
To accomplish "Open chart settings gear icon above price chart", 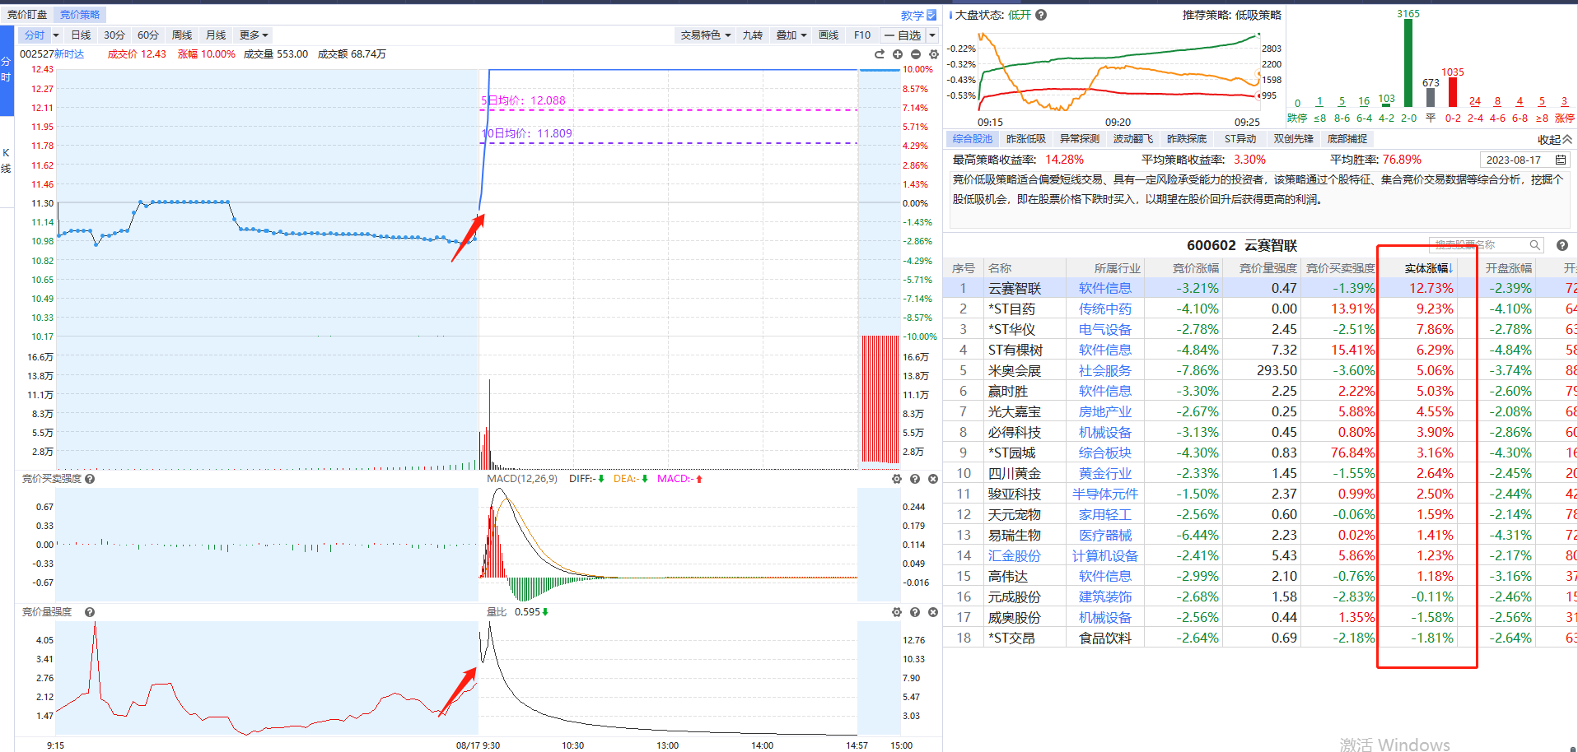I will click(x=934, y=54).
